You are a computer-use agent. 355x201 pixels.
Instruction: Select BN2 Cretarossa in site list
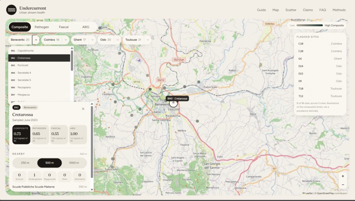click(39, 58)
